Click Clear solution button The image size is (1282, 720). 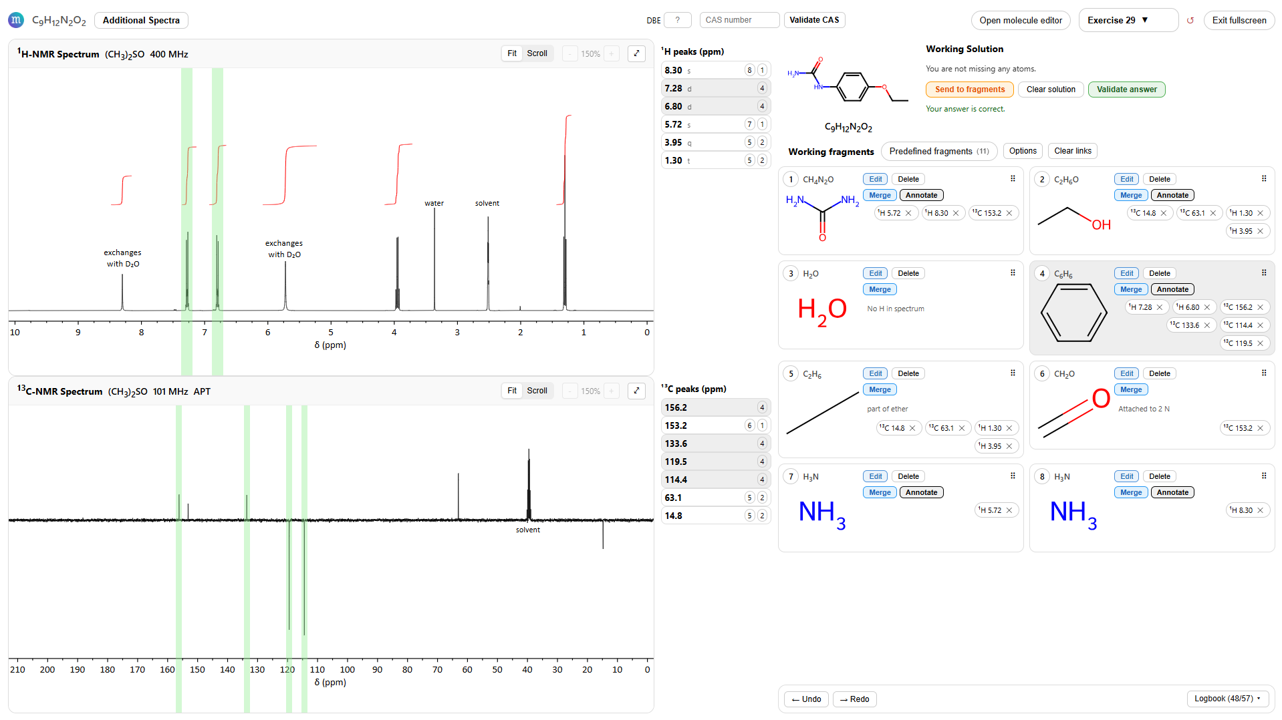[1051, 89]
